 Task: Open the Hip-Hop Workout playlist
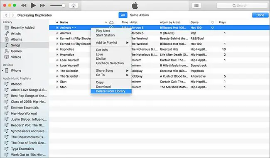24,114
